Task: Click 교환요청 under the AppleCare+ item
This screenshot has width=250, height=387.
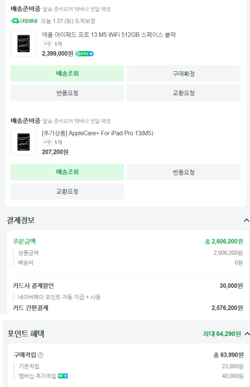Action: tap(67, 191)
